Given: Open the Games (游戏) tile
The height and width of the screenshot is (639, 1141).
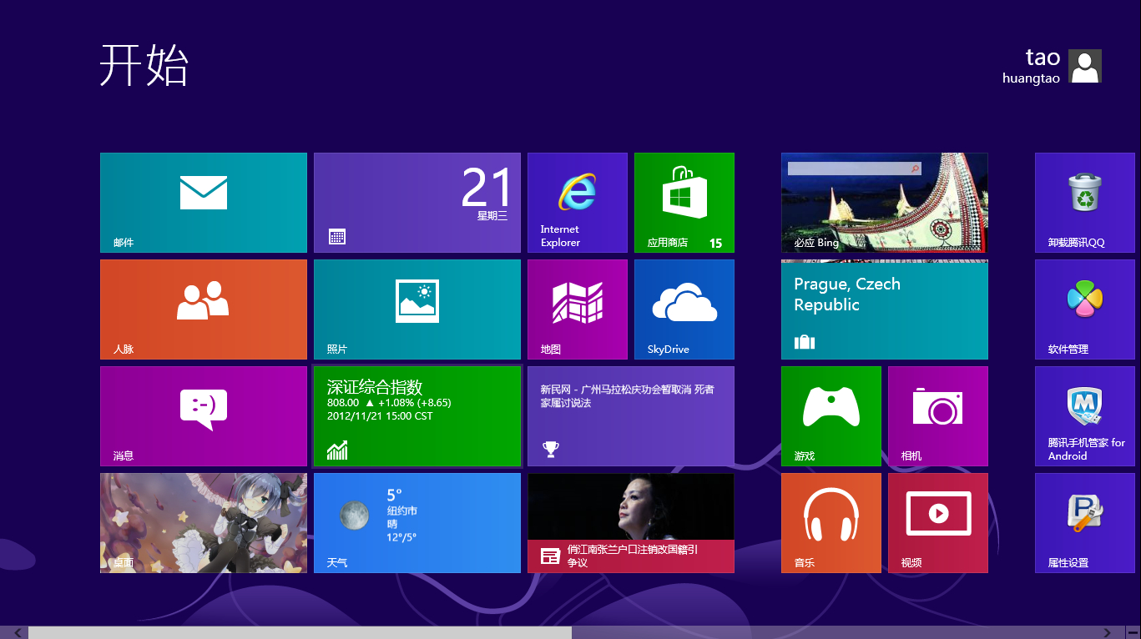Looking at the screenshot, I should (x=831, y=416).
